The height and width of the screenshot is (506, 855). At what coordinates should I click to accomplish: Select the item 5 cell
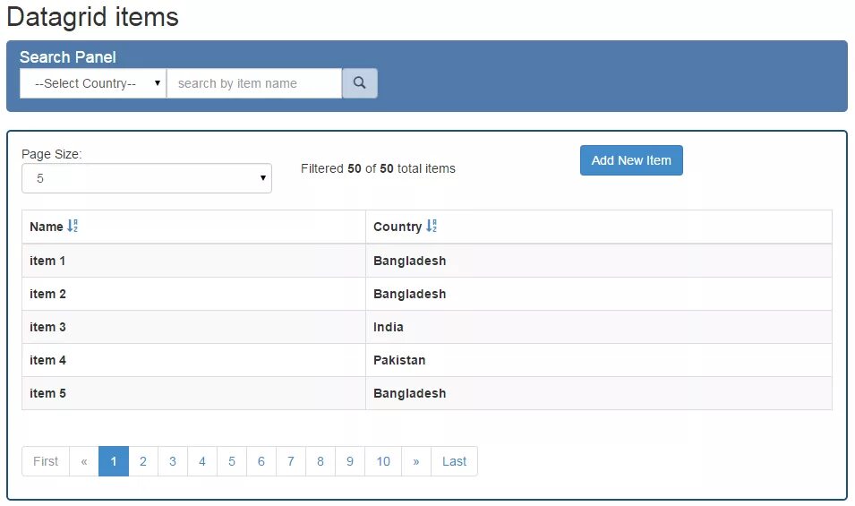coord(193,393)
